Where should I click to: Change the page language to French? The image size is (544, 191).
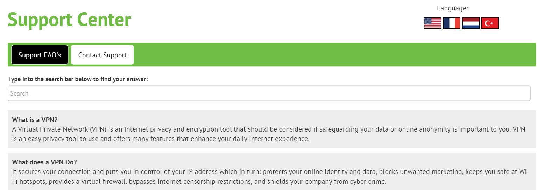click(x=452, y=23)
